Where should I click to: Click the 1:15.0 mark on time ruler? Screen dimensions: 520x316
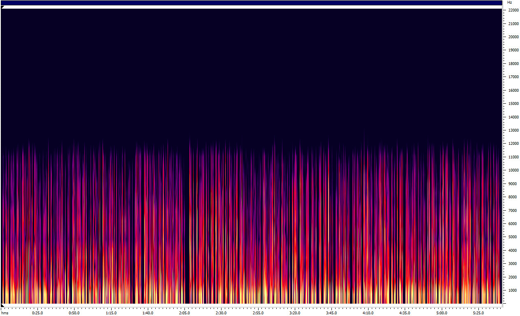(x=111, y=313)
